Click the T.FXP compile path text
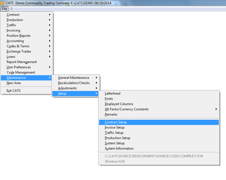This screenshot has width=226, height=180. click(154, 156)
